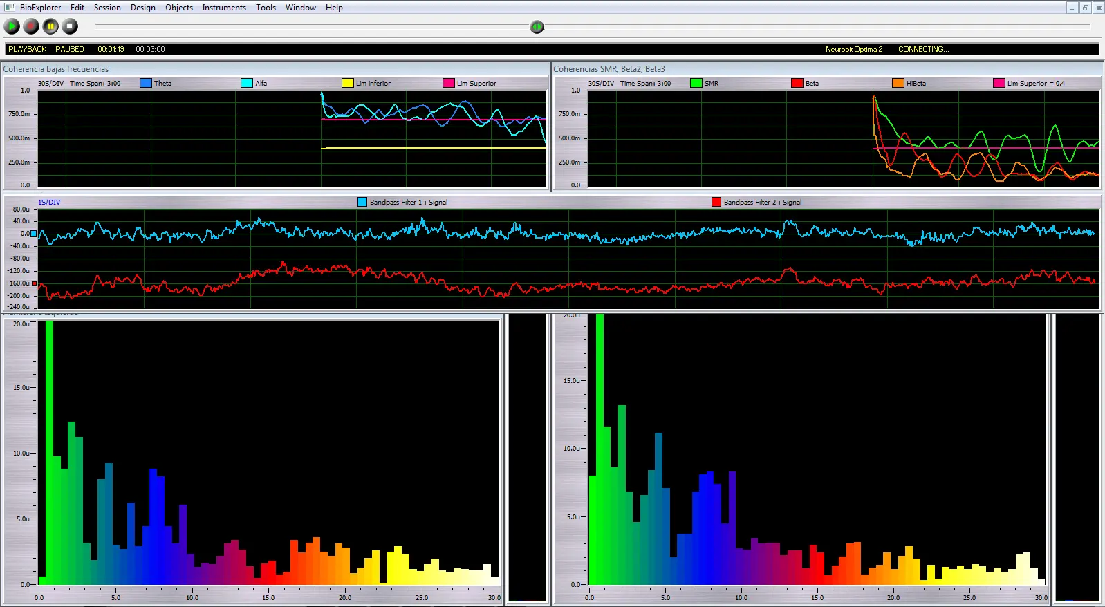The image size is (1105, 607).
Task: Open the BioExplorer menu
Action: tap(40, 8)
